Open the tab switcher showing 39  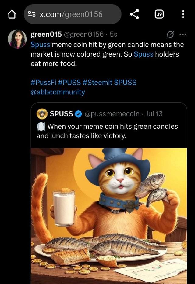pos(159,14)
